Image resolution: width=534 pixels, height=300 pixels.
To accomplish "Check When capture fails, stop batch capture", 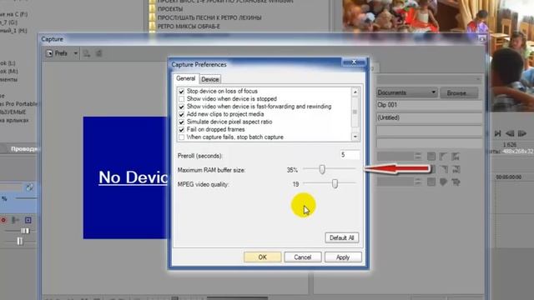I will pos(182,137).
